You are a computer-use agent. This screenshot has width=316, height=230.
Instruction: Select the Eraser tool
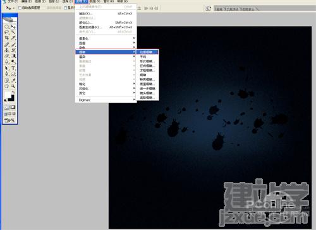click(7, 56)
